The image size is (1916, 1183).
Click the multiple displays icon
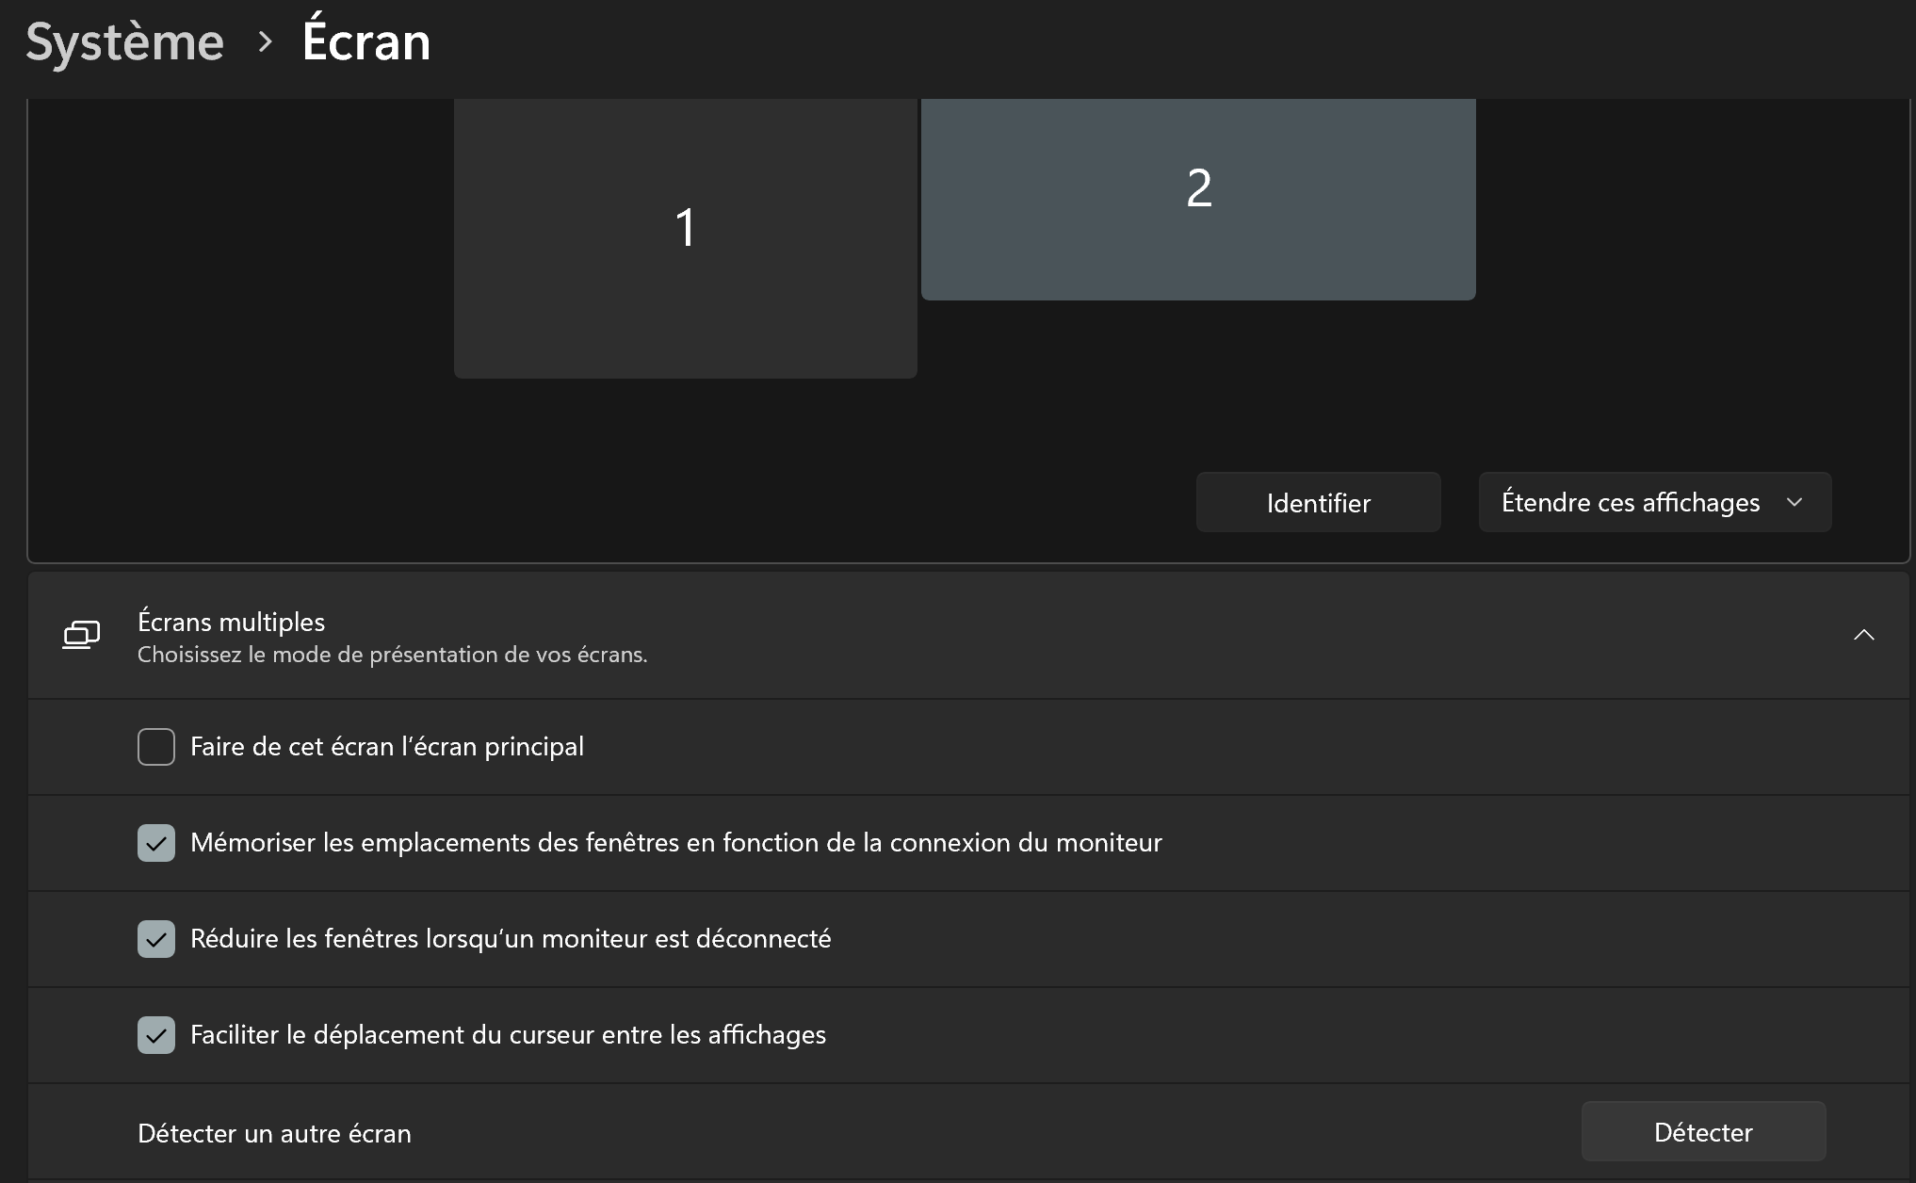81,635
